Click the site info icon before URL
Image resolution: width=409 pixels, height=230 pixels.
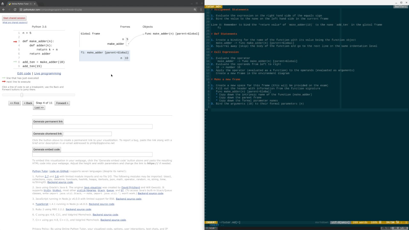click(x=21, y=10)
